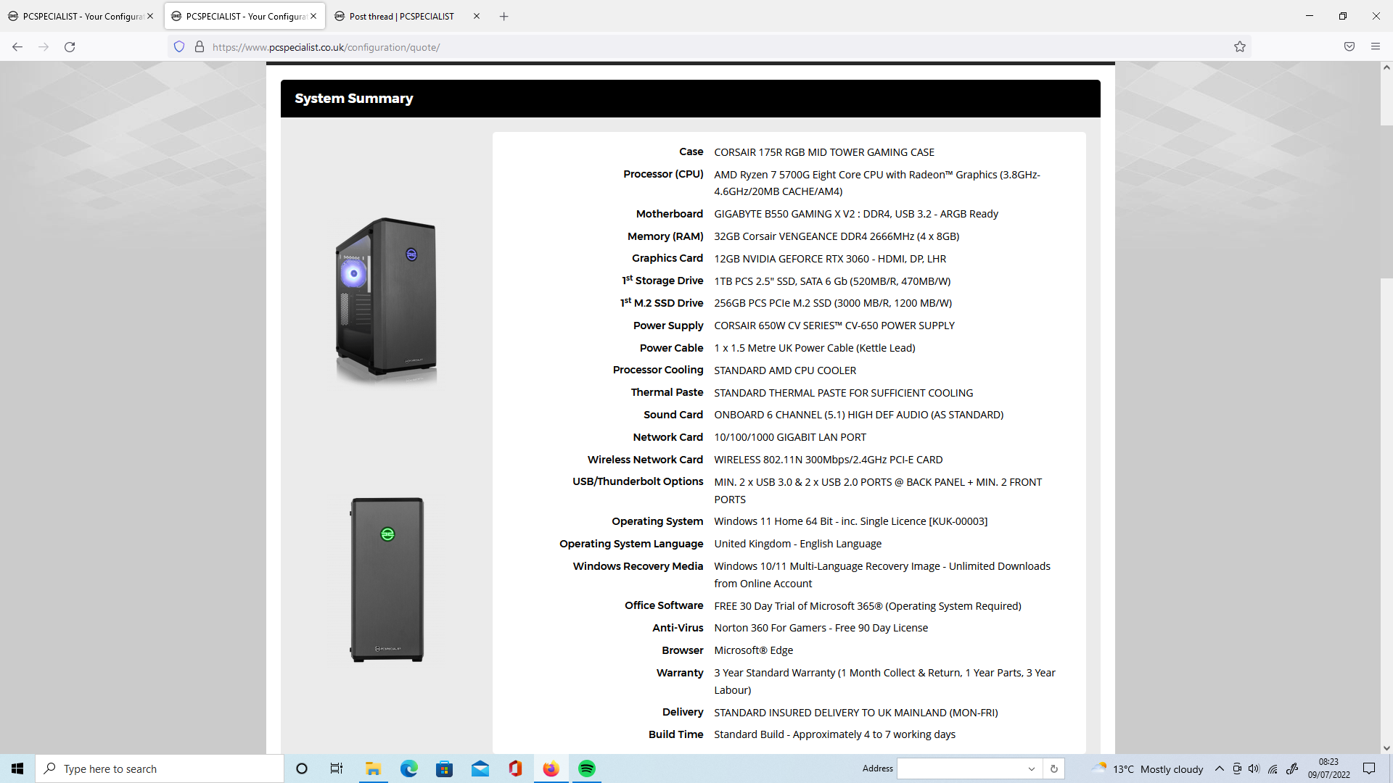This screenshot has height=783, width=1393.
Task: Focus the URL address bar
Action: pyautogui.click(x=711, y=47)
